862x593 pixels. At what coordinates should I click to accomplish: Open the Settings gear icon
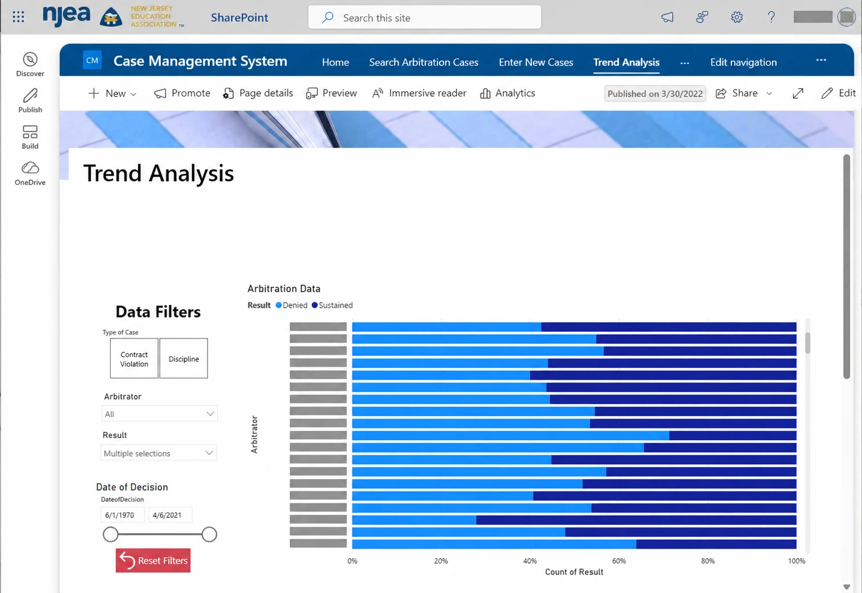(x=737, y=17)
